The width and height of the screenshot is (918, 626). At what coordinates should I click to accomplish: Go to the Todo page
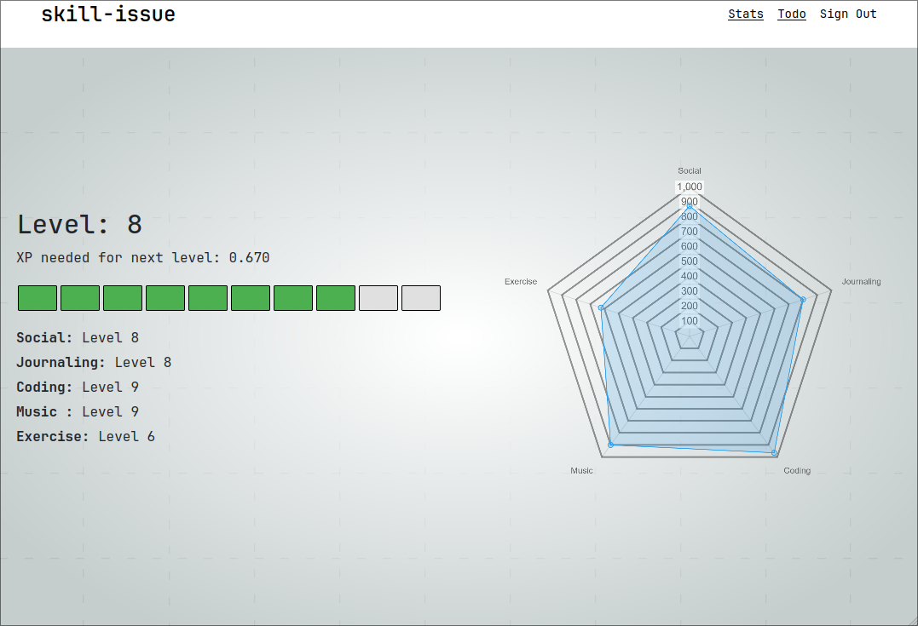(x=791, y=14)
